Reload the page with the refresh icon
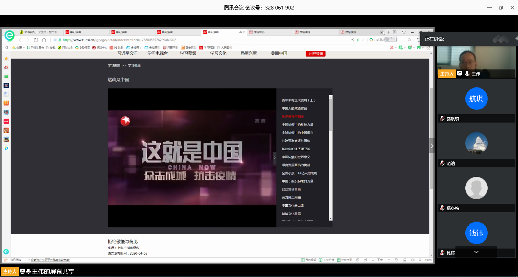Viewport: 518px width, 277px height. click(36, 40)
